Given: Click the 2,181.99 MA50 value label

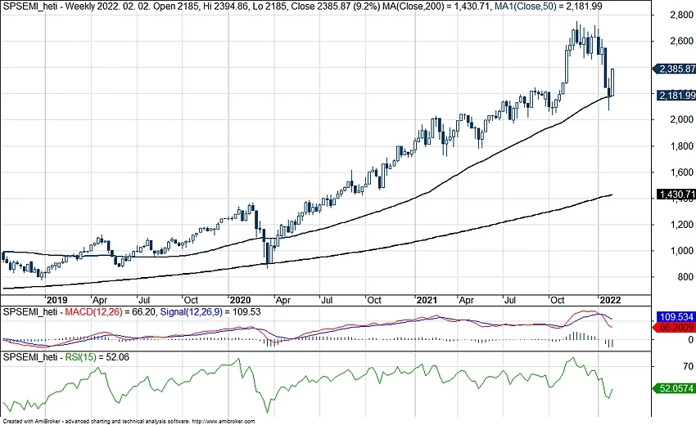Looking at the screenshot, I should click(x=676, y=96).
